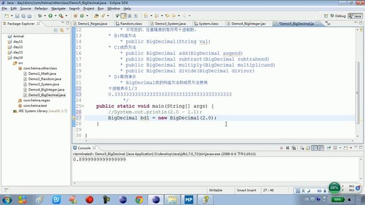Click the Windows Start button
The width and height of the screenshot is (365, 205).
[x=7, y=200]
